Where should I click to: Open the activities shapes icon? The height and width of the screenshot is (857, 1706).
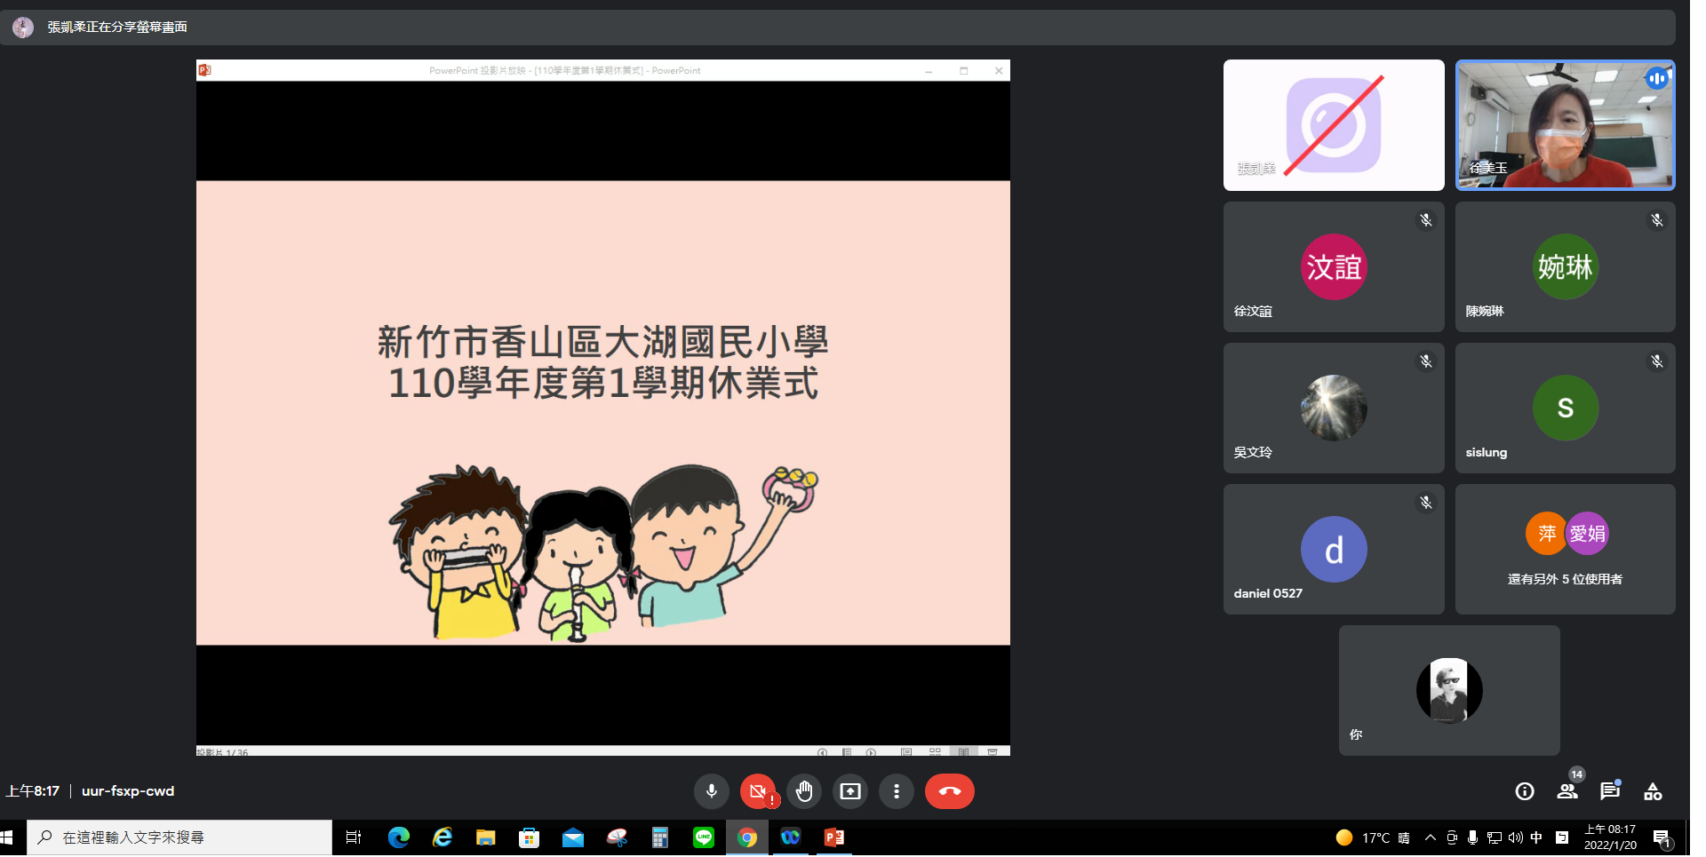tap(1653, 791)
